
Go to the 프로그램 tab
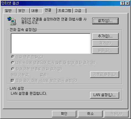65,11
